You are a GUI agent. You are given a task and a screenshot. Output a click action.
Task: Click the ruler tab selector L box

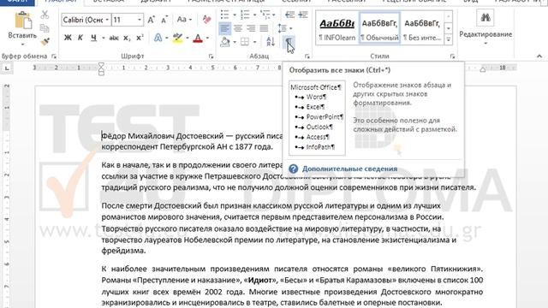point(7,68)
